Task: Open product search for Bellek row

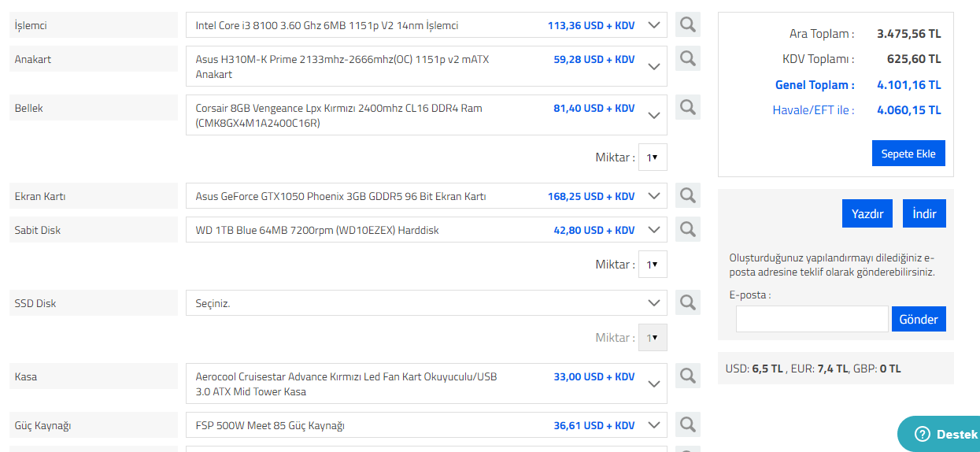Action: [x=688, y=107]
